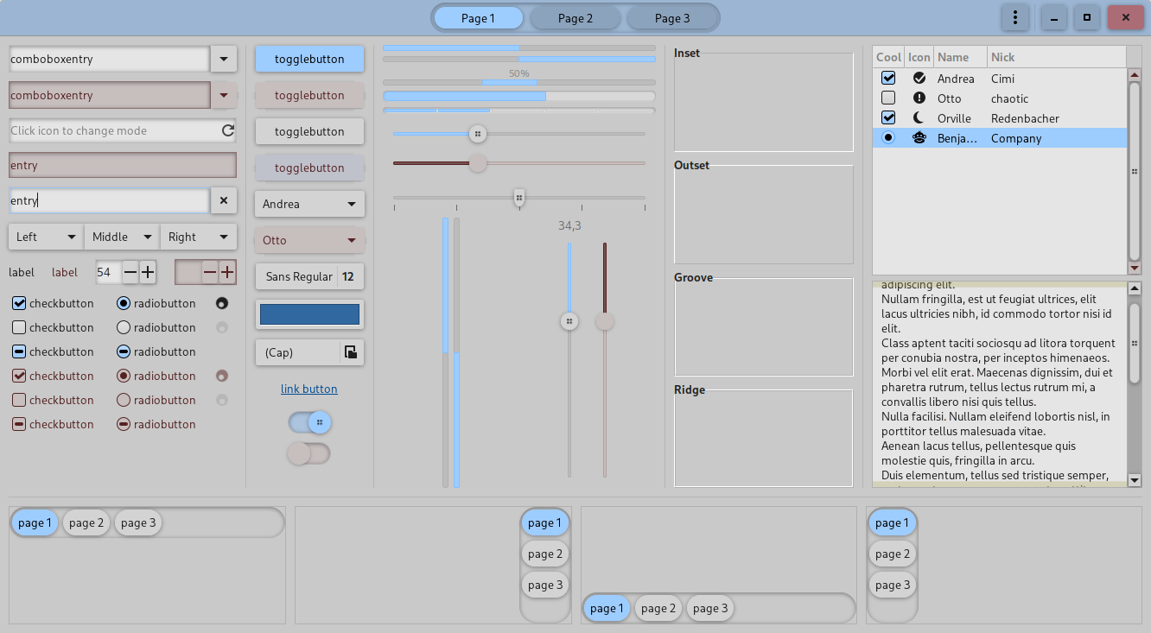
Task: Select page 2 in top-tab notebook
Action: pyautogui.click(x=86, y=522)
